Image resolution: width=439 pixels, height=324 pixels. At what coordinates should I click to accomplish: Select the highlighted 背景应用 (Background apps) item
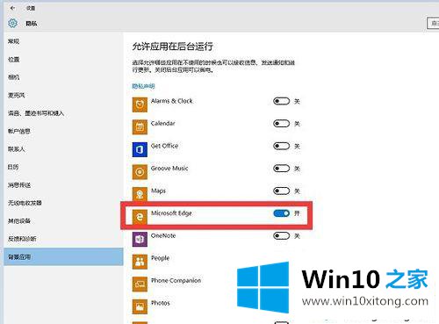coord(63,257)
